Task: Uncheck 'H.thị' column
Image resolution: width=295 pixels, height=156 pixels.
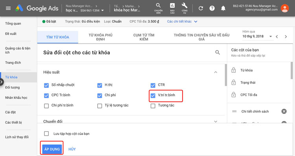Action: (100, 85)
